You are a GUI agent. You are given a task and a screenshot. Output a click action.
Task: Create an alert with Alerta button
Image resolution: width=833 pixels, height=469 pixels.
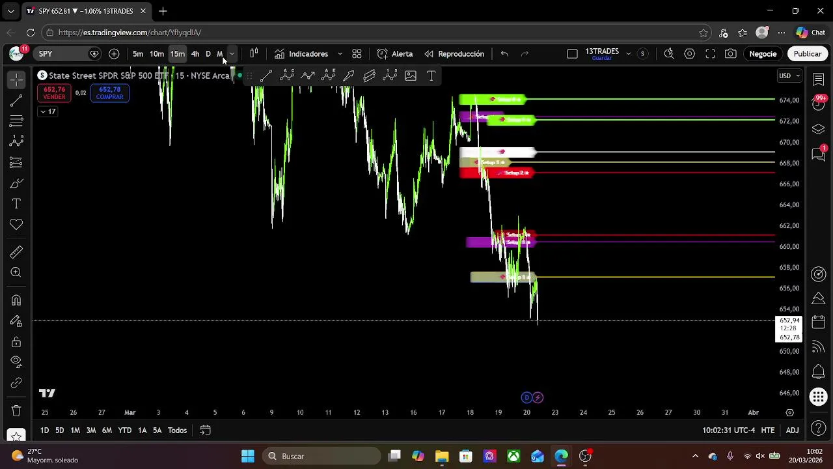395,54
